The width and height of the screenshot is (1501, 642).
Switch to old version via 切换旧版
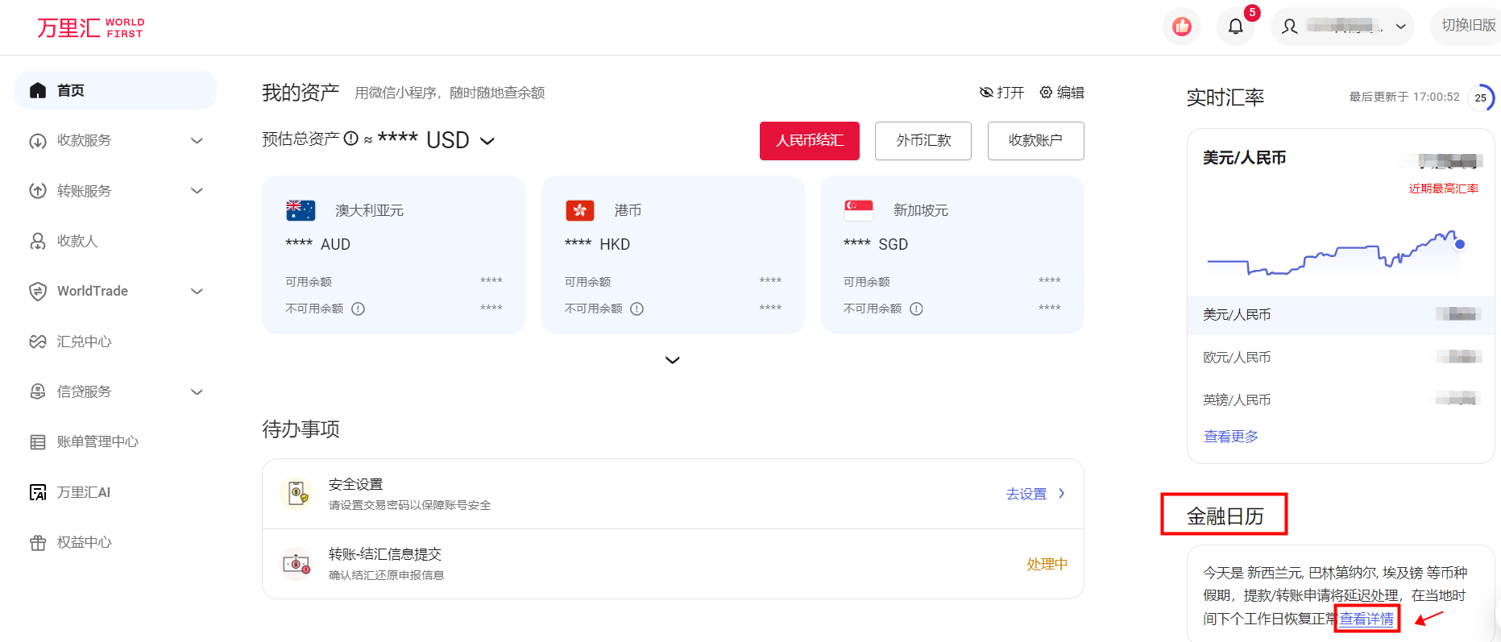pyautogui.click(x=1468, y=26)
